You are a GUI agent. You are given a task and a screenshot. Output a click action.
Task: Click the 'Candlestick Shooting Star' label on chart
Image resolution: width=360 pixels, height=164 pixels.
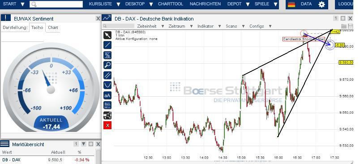point(304,39)
